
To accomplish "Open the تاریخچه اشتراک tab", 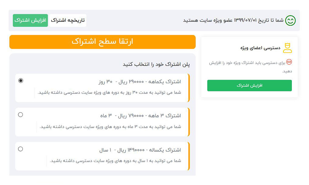I will (x=68, y=20).
